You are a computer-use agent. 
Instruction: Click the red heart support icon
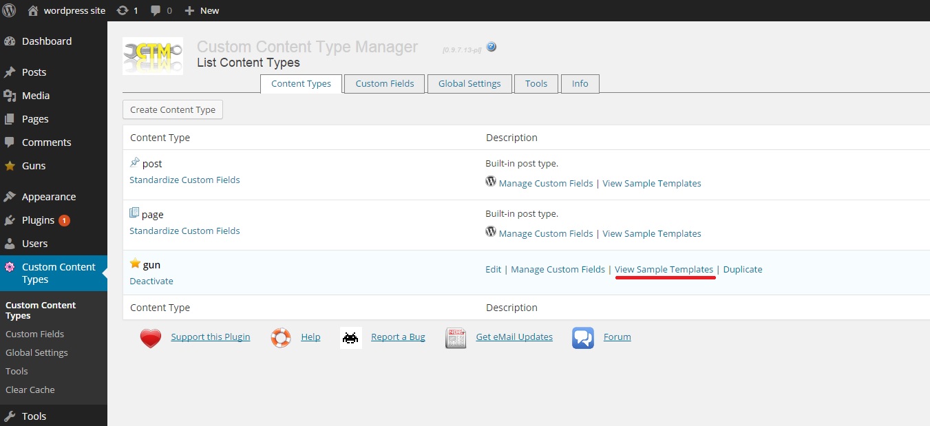coord(150,338)
